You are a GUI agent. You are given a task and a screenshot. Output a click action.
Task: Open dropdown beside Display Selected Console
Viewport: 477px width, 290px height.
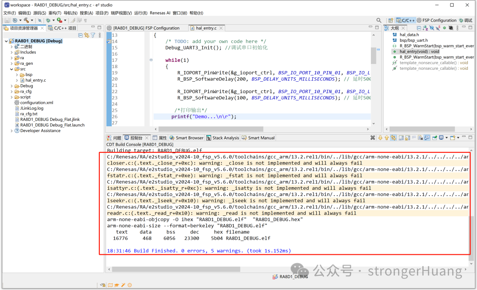coord(447,138)
